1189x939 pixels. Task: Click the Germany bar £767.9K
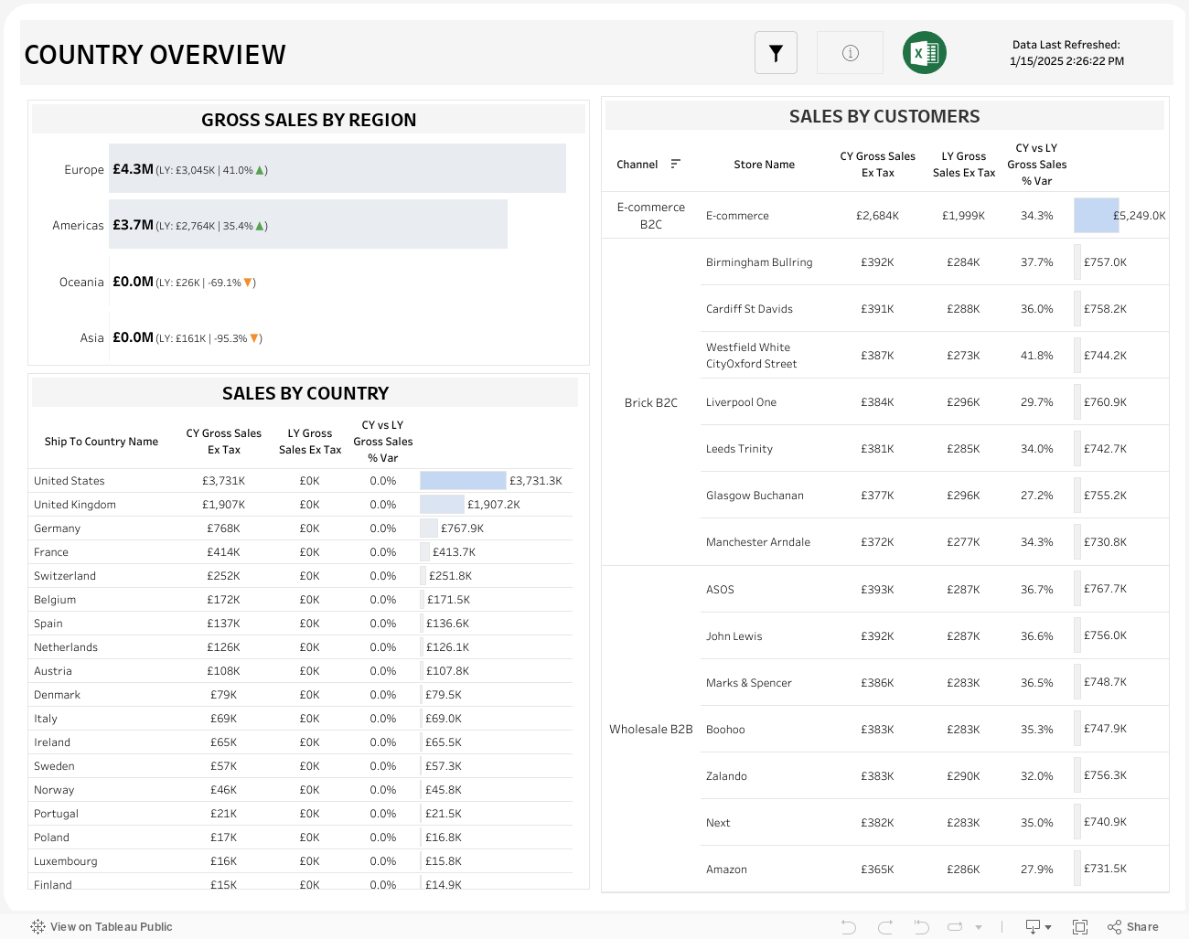[429, 528]
